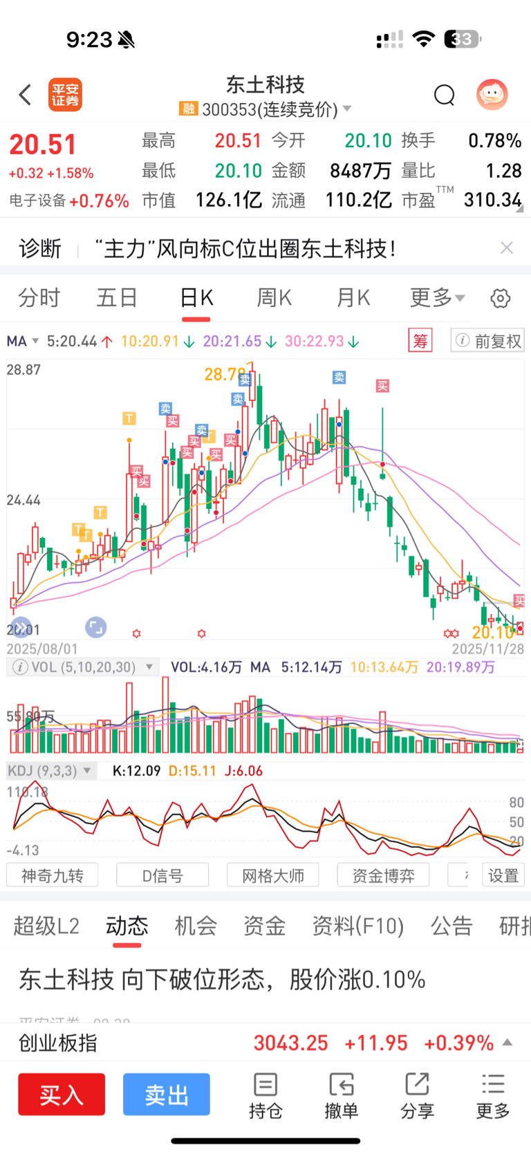The width and height of the screenshot is (531, 1154).
Task: Expand the 创业板指 index bar arrow
Action: [507, 1043]
